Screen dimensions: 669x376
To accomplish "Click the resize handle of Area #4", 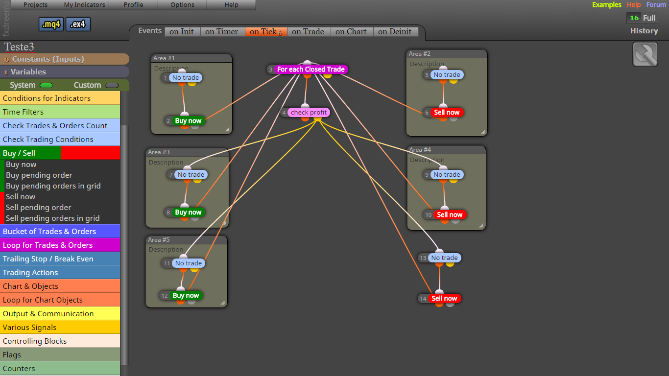I will point(481,226).
